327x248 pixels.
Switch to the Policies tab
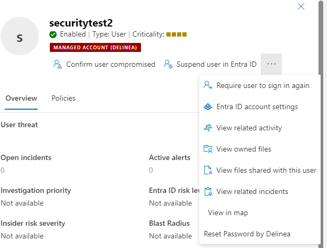click(64, 98)
